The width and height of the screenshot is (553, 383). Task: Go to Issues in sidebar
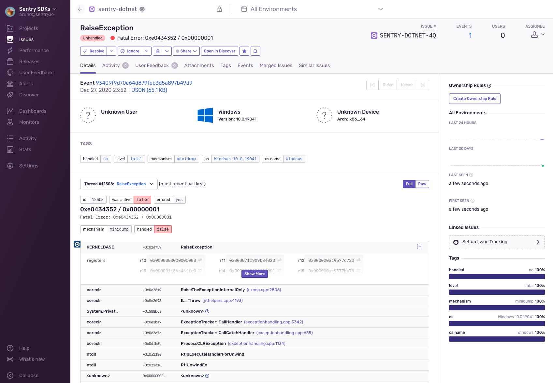point(26,39)
